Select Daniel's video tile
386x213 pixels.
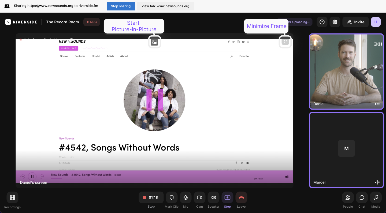(x=346, y=72)
